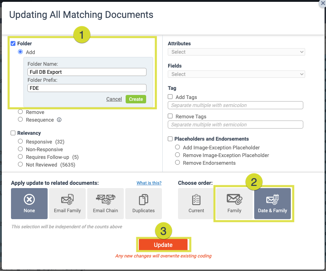326x271 pixels.
Task: Open the Fields dropdown
Action: (236, 74)
